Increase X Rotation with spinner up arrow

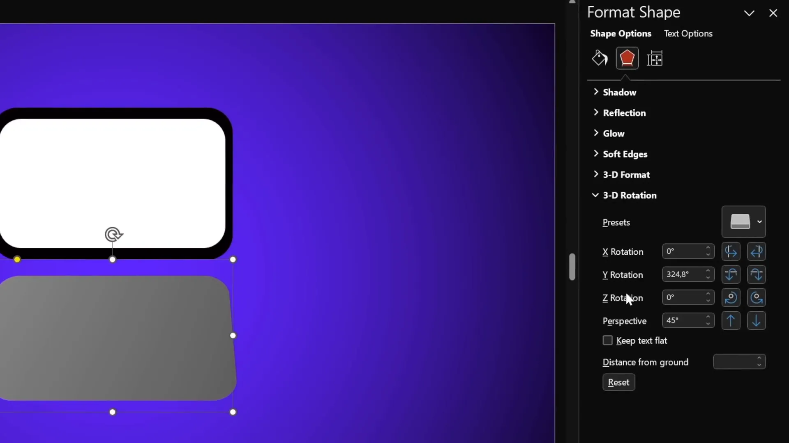pos(708,248)
